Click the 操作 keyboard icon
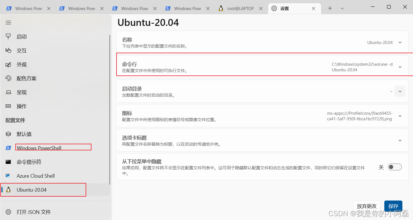Image resolution: width=413 pixels, height=220 pixels. coord(8,106)
